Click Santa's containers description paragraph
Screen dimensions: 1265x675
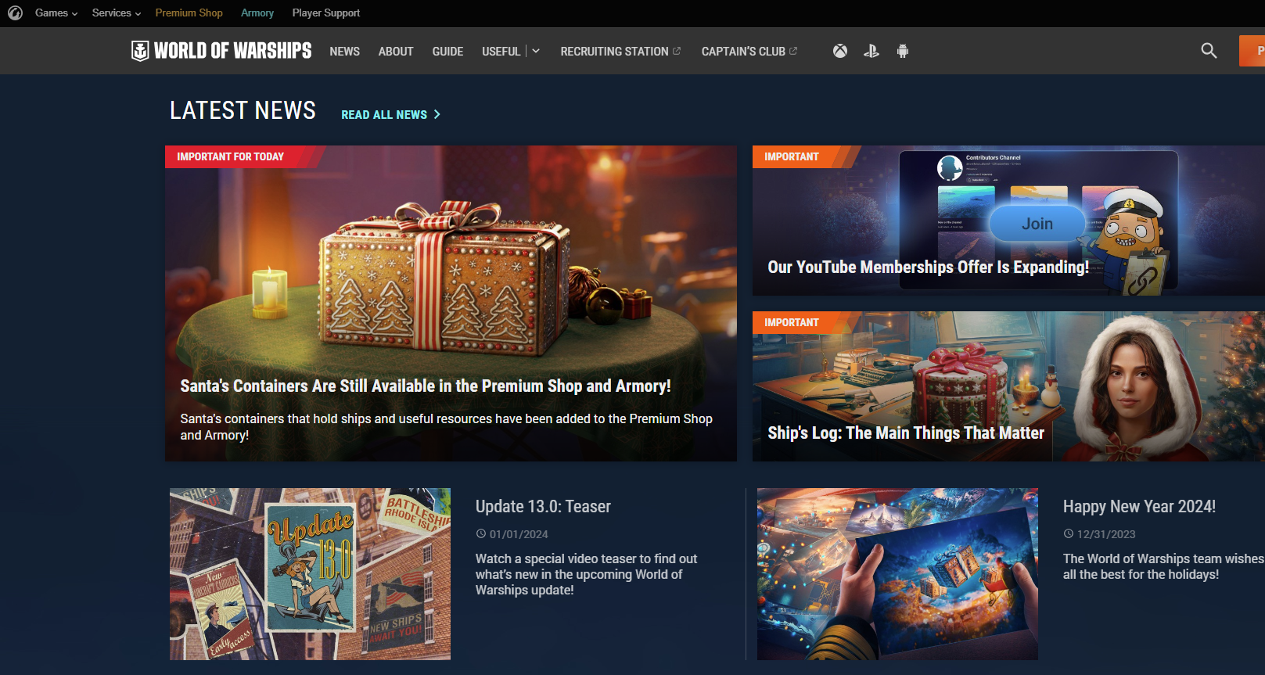point(446,427)
